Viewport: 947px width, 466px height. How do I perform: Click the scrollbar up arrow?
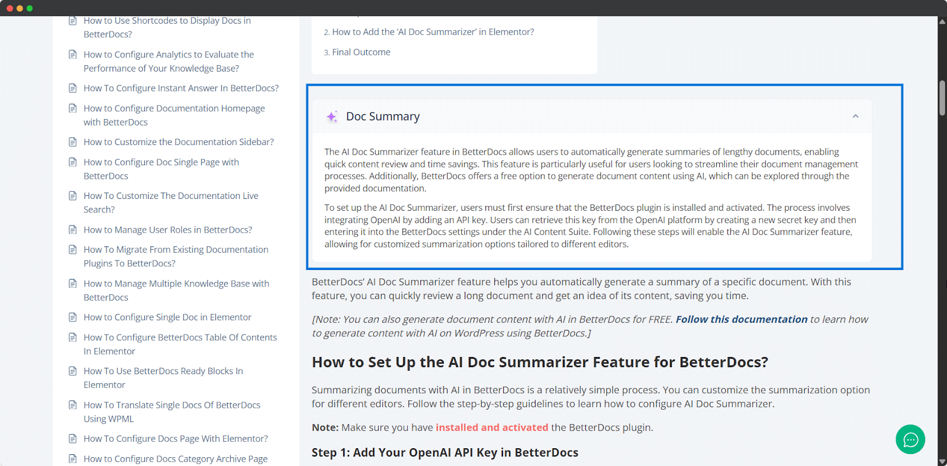(x=942, y=21)
